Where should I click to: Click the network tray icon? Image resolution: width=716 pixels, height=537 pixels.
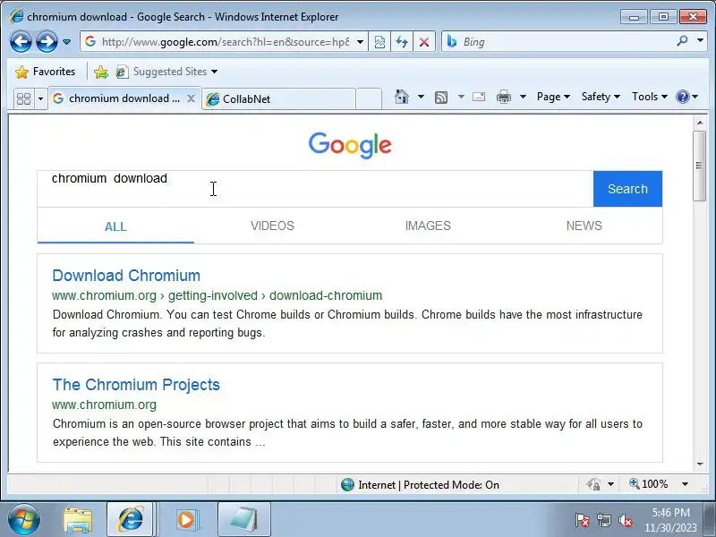coord(603,520)
